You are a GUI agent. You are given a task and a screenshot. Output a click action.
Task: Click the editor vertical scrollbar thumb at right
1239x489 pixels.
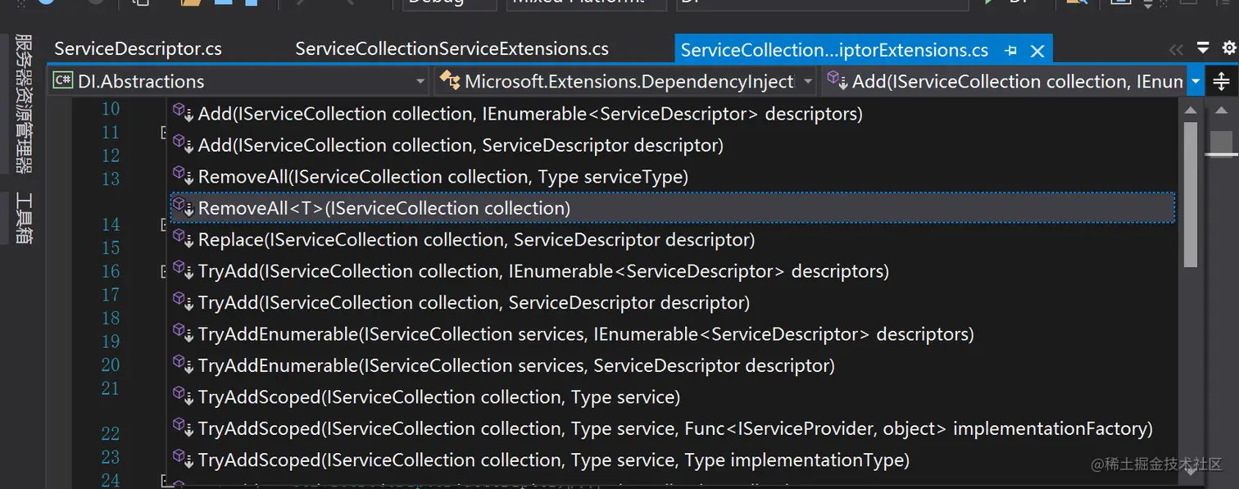tap(1222, 143)
